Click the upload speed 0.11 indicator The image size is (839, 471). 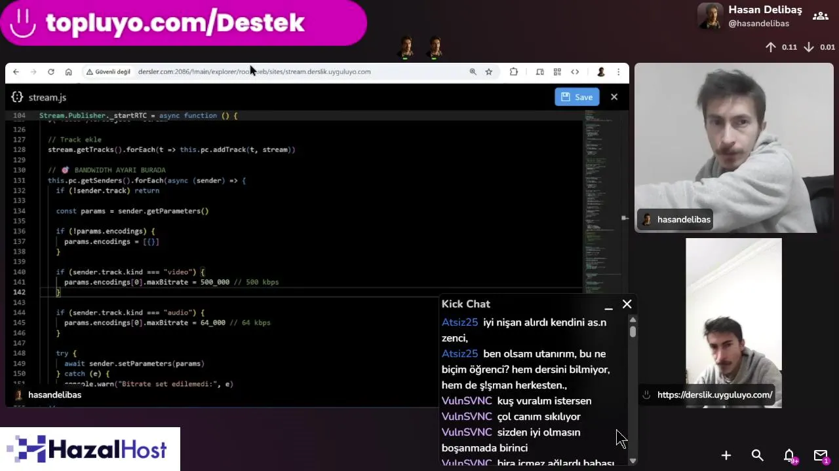pyautogui.click(x=781, y=47)
